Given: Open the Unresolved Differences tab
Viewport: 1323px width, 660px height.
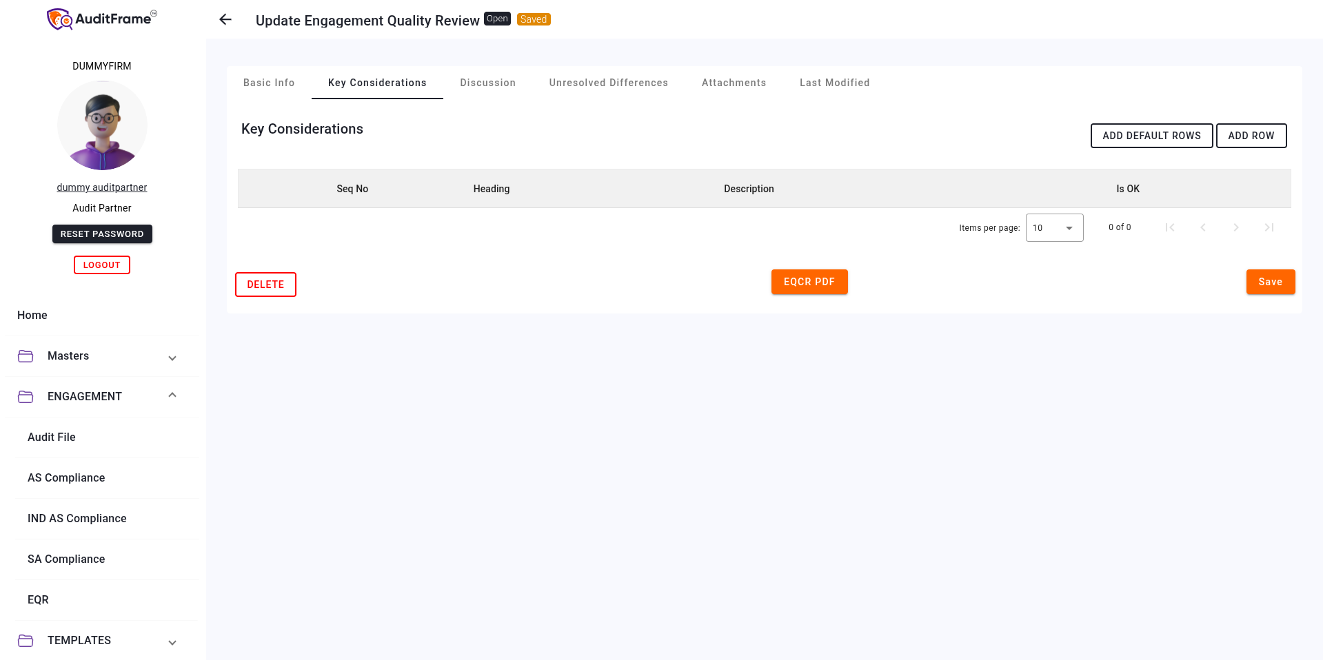Looking at the screenshot, I should coord(608,83).
